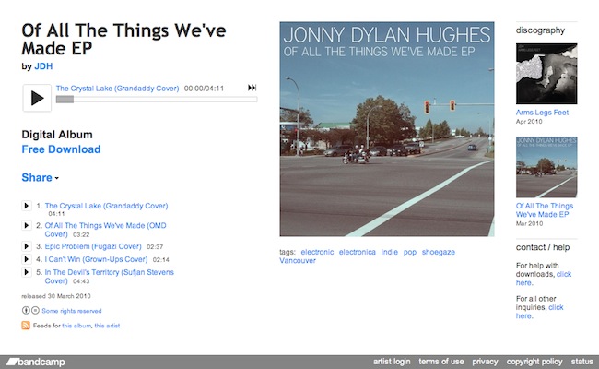Click the Free Download link

point(61,149)
